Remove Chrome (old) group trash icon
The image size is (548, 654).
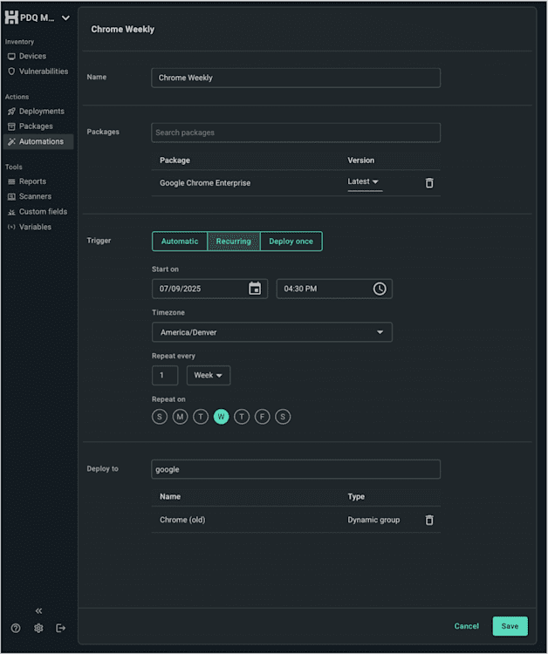(x=429, y=520)
